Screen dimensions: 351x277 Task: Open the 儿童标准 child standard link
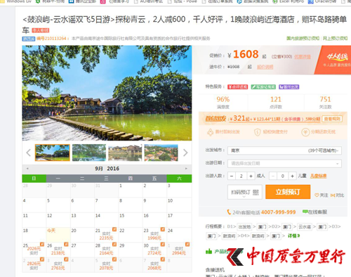[318, 176]
